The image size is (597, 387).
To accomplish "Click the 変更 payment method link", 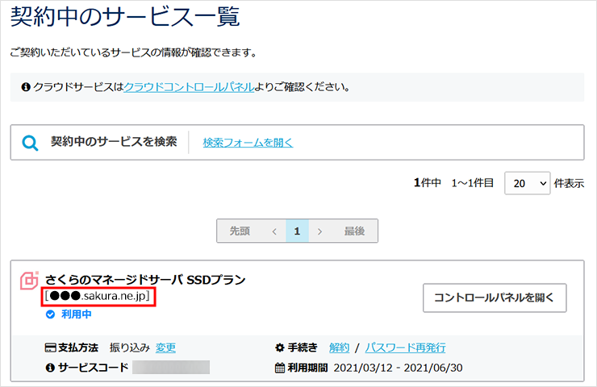I will point(165,347).
